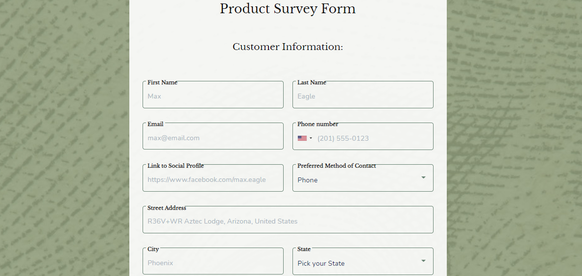
Task: Click the Customer Information subheading
Action: pos(288,47)
